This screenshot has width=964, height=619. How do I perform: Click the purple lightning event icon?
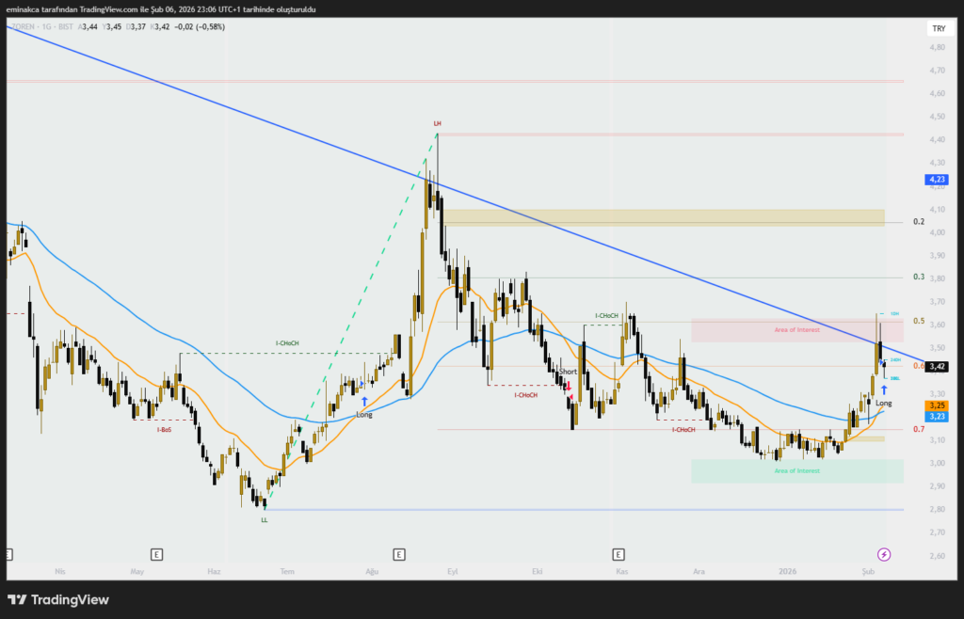click(883, 554)
